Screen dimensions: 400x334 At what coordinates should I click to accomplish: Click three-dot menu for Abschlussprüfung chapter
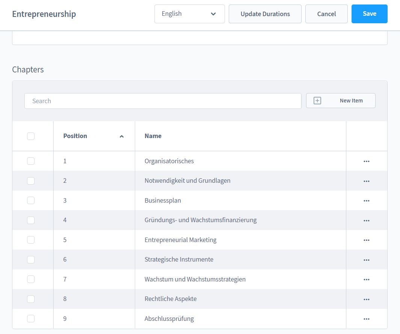367,319
